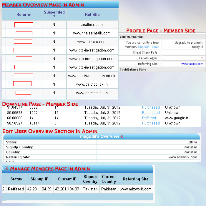The image size is (206, 206).
Task: Click the Cheat Check Fails label
Action: (x=146, y=53)
